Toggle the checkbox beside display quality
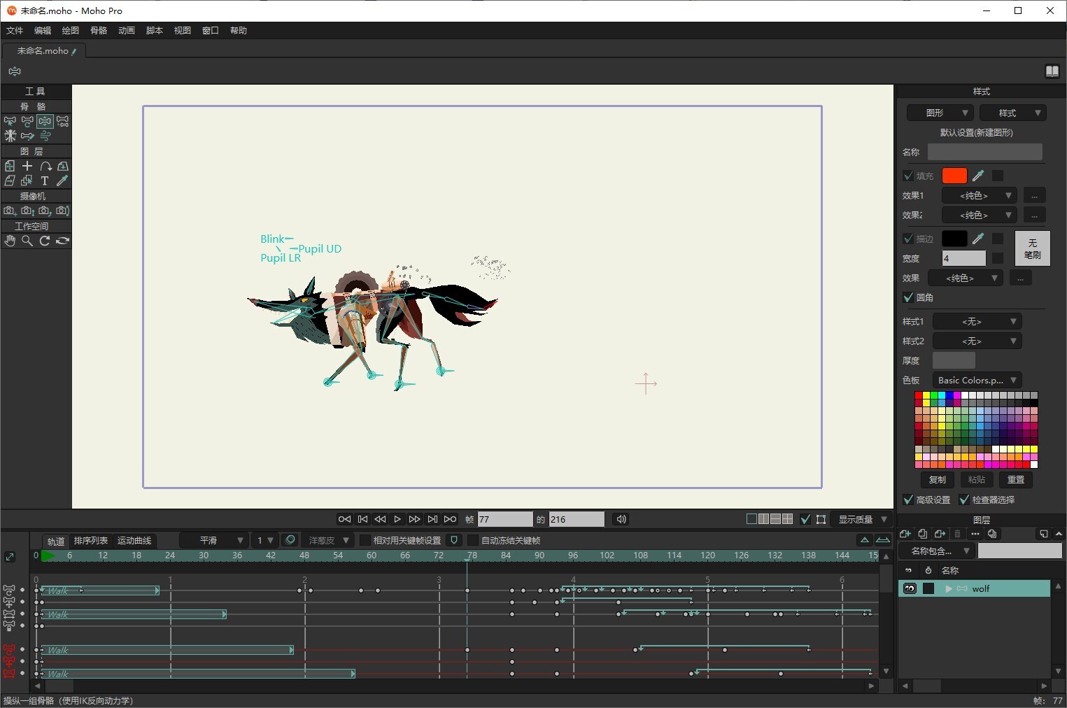Viewport: 1067px width, 708px height. [805, 519]
